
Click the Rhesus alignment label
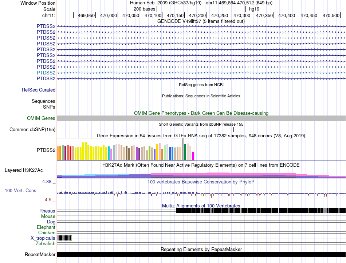pyautogui.click(x=47, y=211)
